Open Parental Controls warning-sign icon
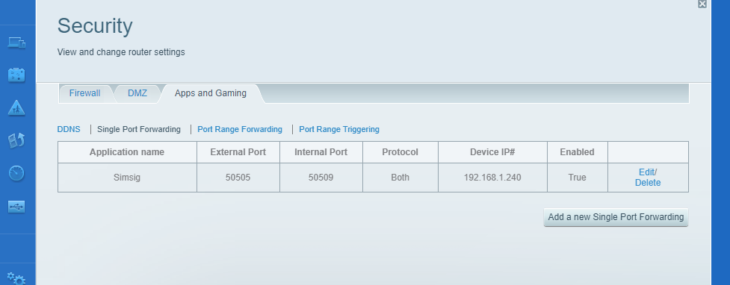Image resolution: width=730 pixels, height=285 pixels. pyautogui.click(x=16, y=108)
